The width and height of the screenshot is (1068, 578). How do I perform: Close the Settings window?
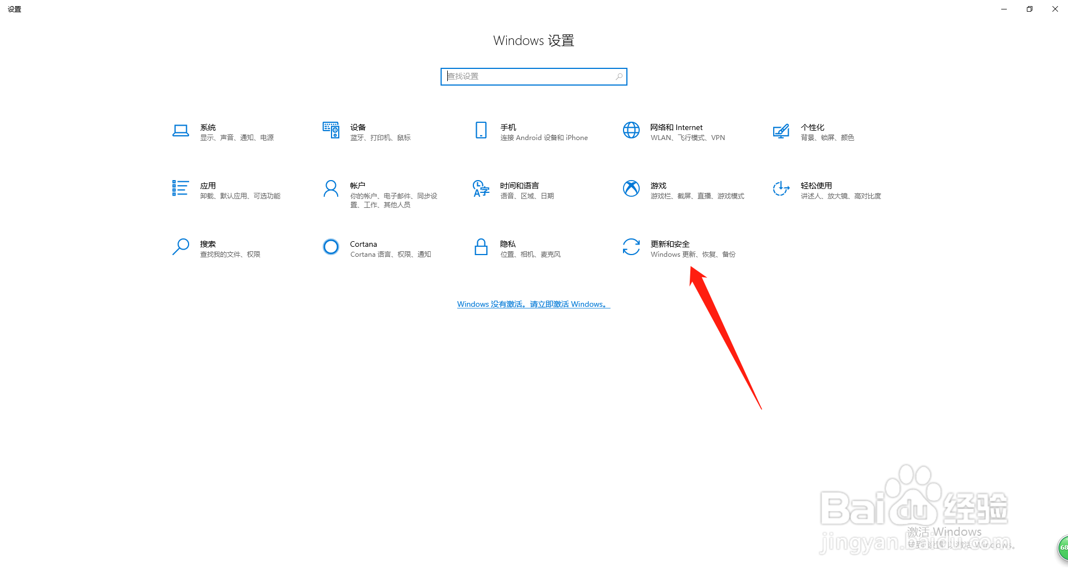click(x=1055, y=9)
